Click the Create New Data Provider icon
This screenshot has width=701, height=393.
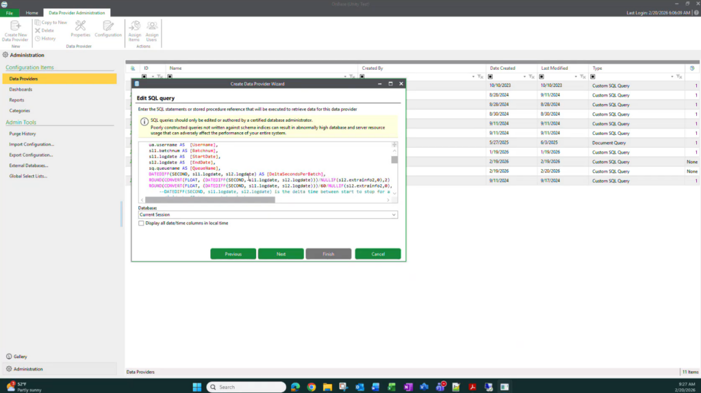15,25
